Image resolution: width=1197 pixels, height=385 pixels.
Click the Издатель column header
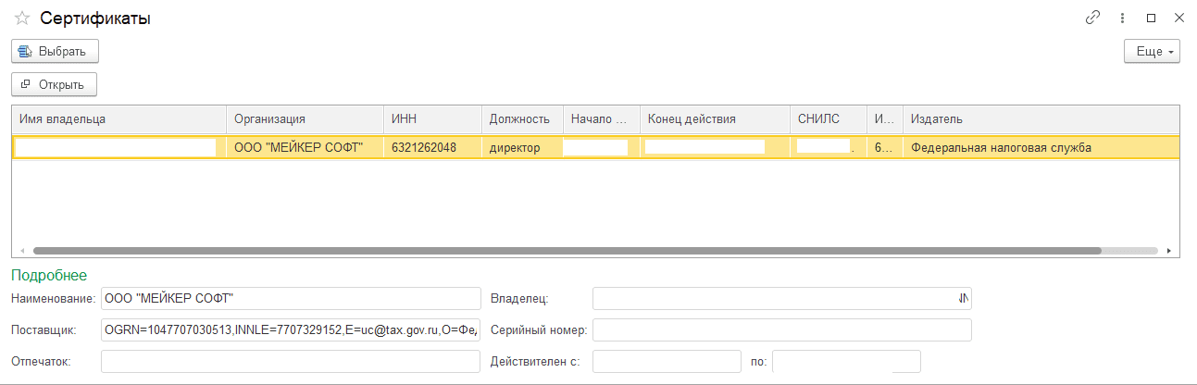pyautogui.click(x=1041, y=119)
